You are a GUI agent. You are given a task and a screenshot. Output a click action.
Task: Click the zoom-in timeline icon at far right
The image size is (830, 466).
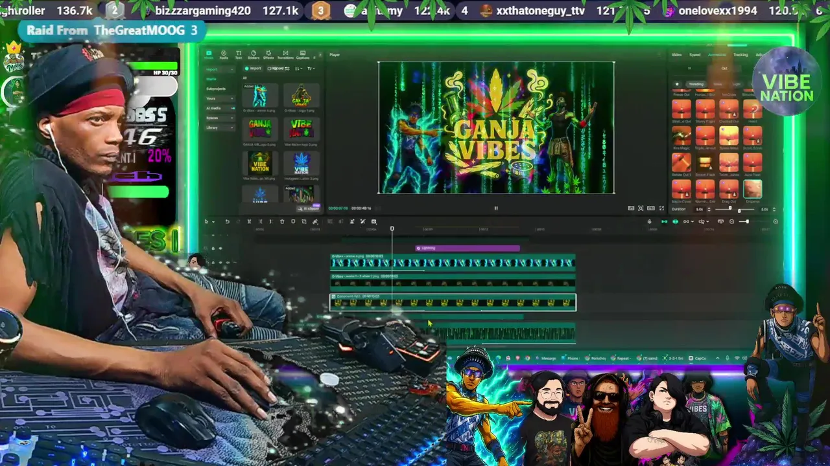coord(776,221)
